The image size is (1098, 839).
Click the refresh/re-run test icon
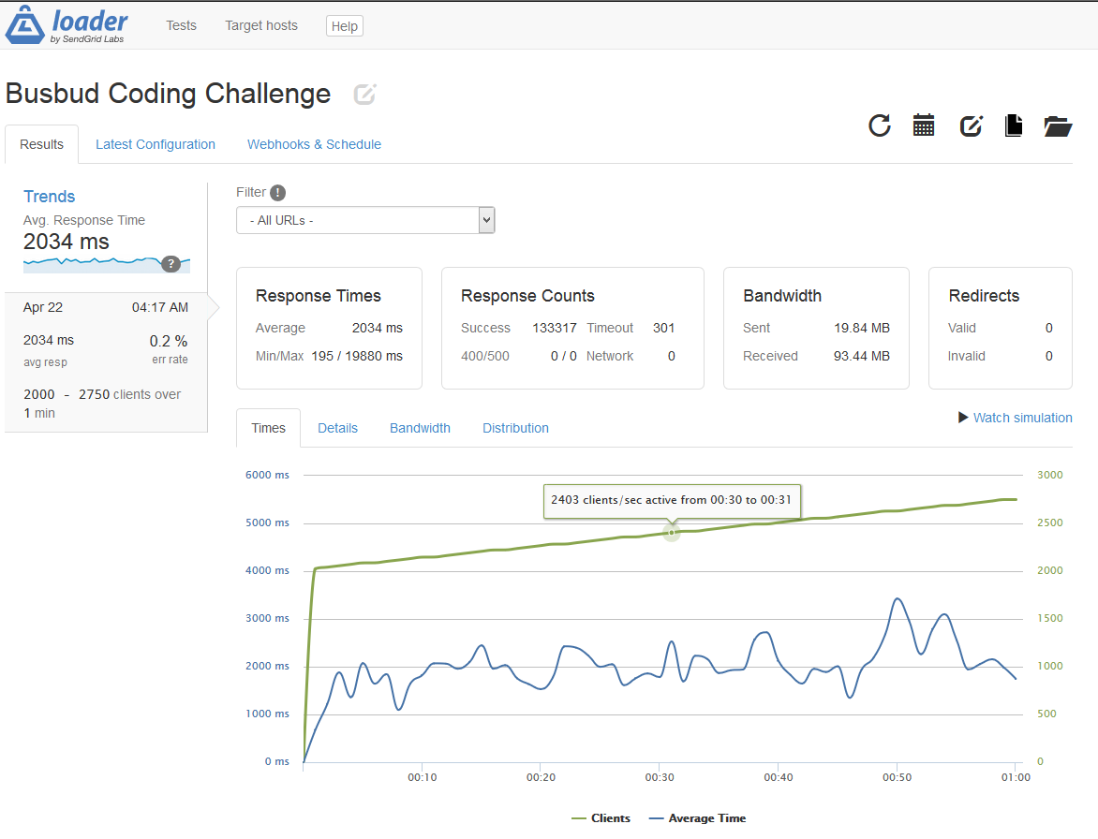[x=879, y=125]
